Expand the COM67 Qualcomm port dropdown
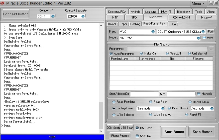Image resolution: width=219 pixels, height=140 pixels. coord(203,31)
